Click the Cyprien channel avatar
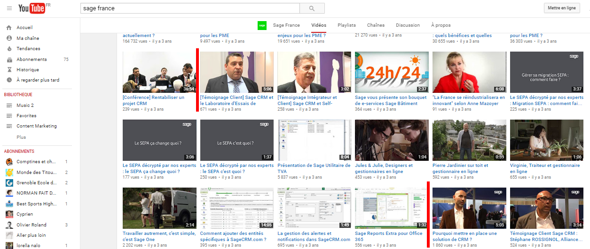590x249 pixels. [x=9, y=214]
